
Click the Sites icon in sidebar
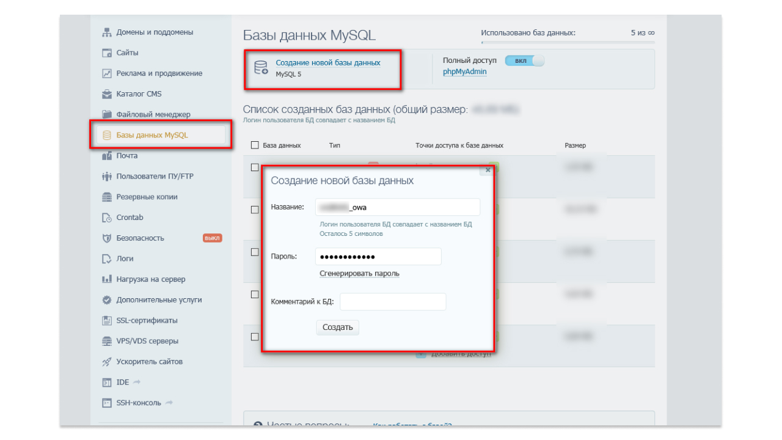coord(106,53)
